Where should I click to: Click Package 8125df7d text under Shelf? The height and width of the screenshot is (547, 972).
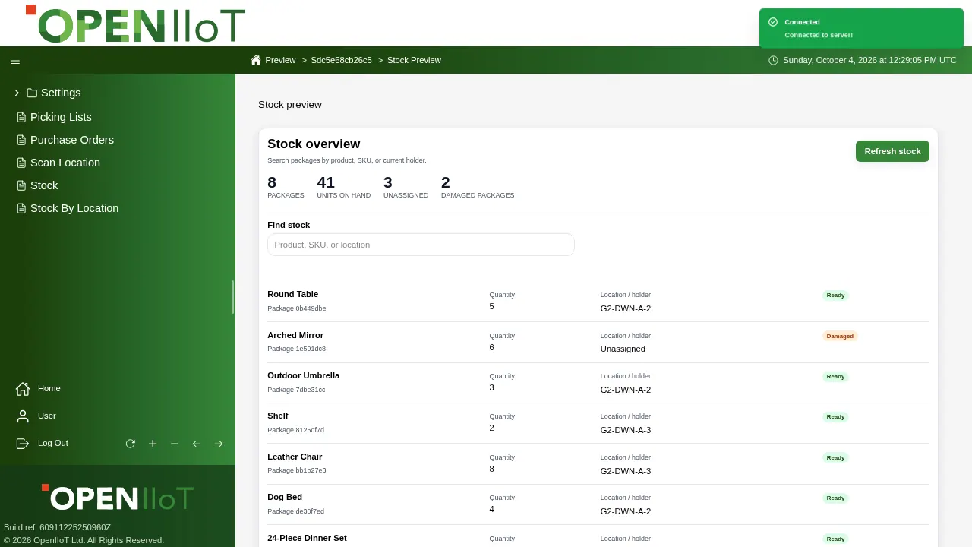click(x=295, y=430)
